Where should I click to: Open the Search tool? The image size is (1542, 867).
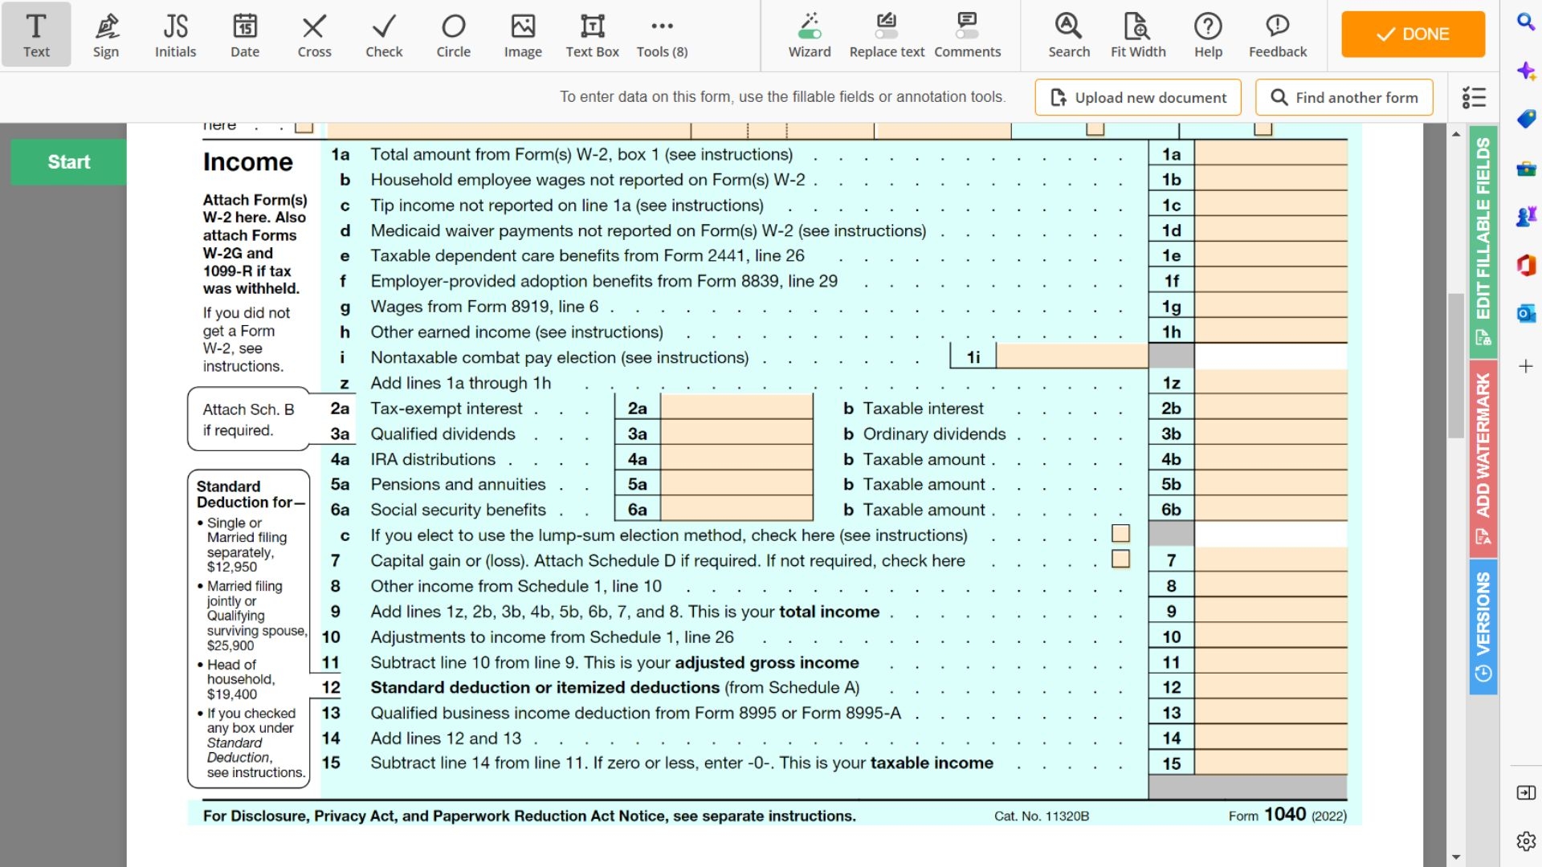pyautogui.click(x=1068, y=35)
